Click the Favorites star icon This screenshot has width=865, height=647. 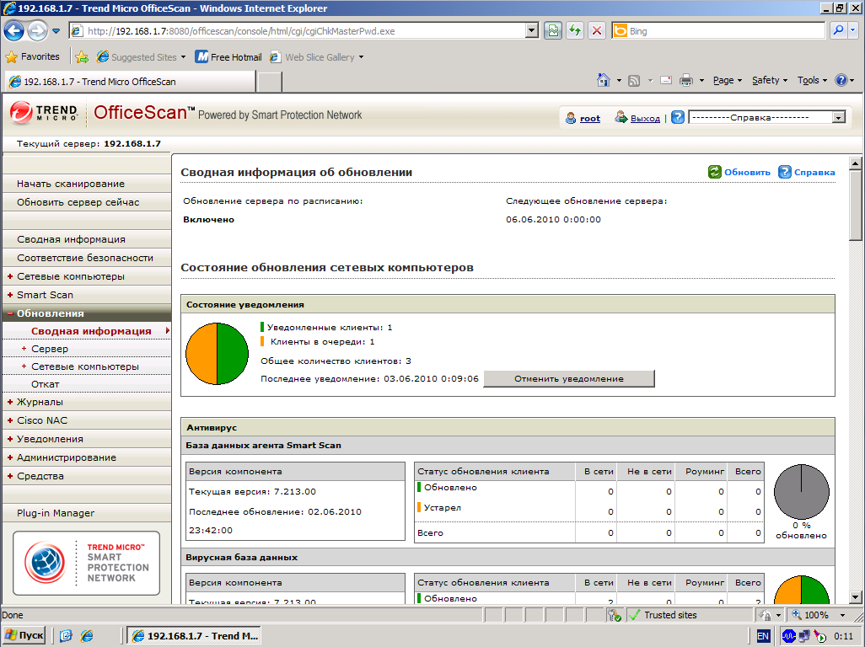12,56
